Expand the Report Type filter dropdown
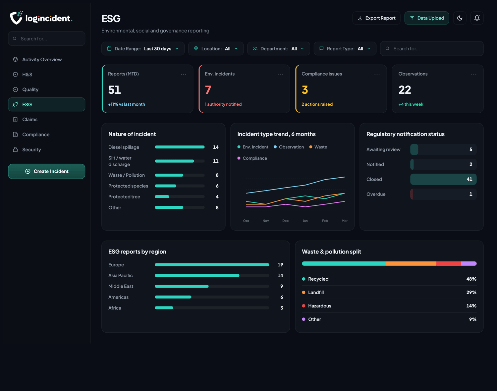 coord(345,49)
